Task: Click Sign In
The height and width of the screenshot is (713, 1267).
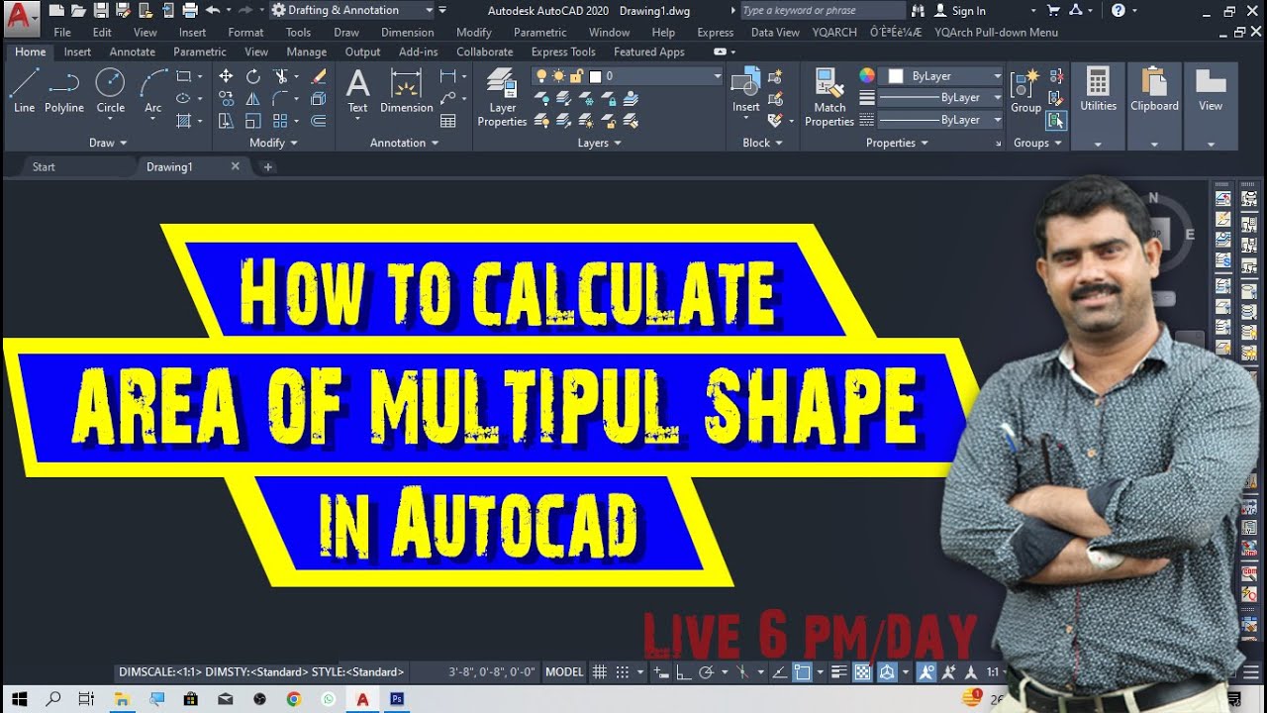Action: (x=968, y=11)
